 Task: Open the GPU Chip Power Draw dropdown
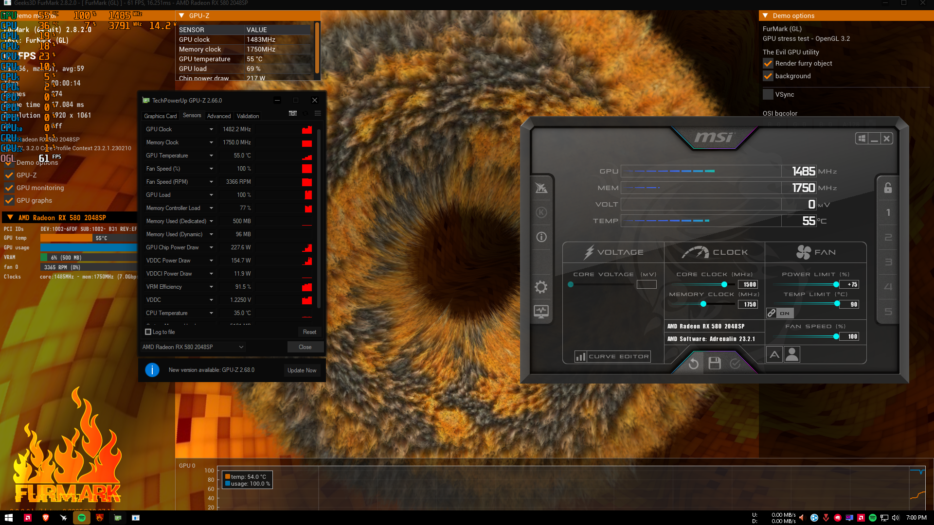pyautogui.click(x=211, y=247)
